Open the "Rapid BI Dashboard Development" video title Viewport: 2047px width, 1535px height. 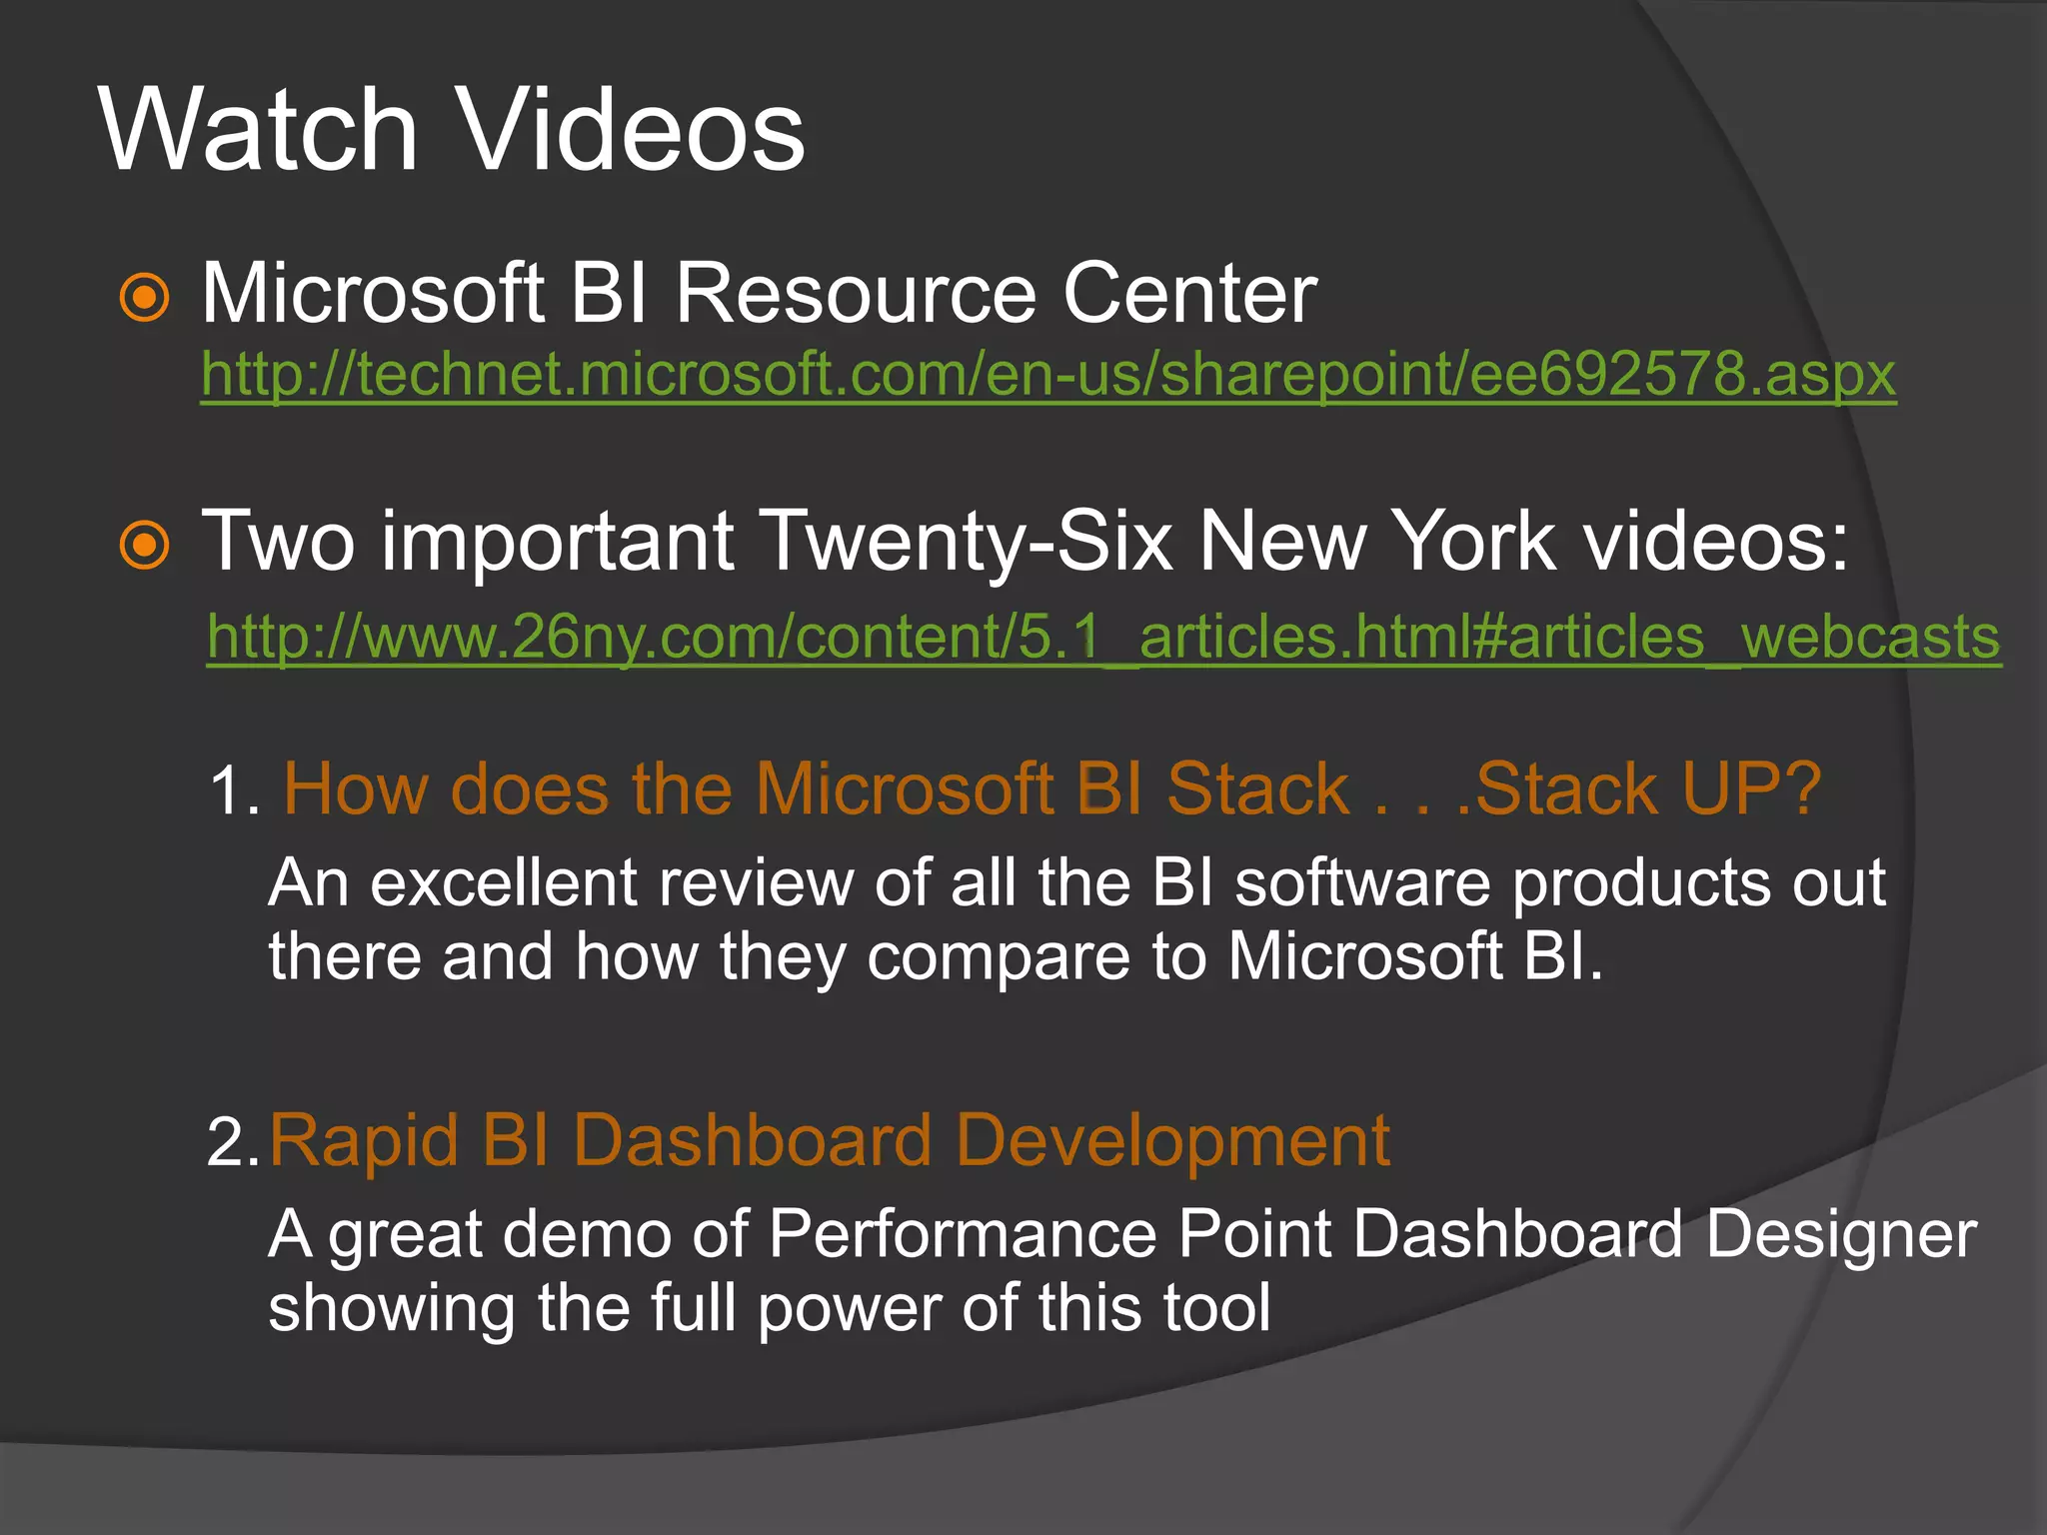830,1140
